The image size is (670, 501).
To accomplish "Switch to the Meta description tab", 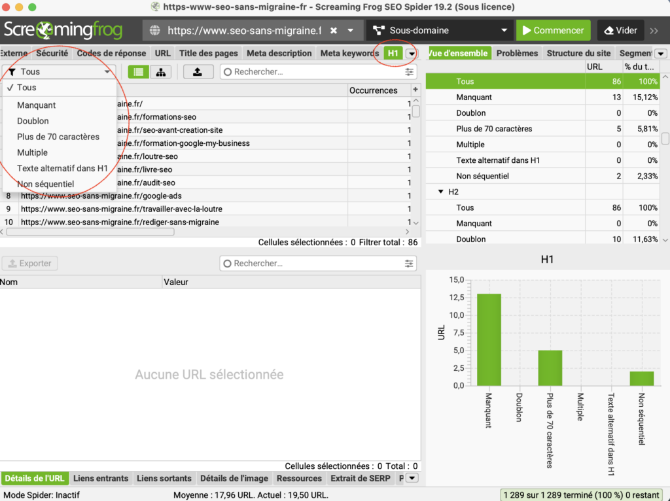I will pos(279,54).
